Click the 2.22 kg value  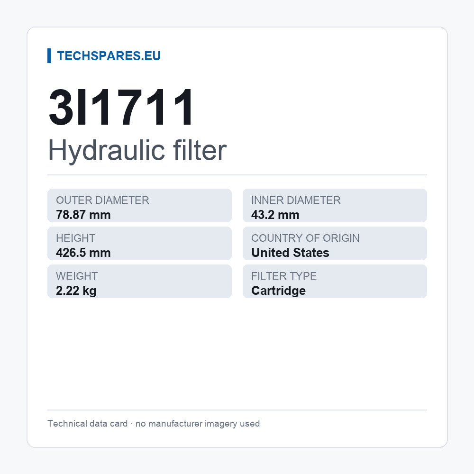point(76,291)
